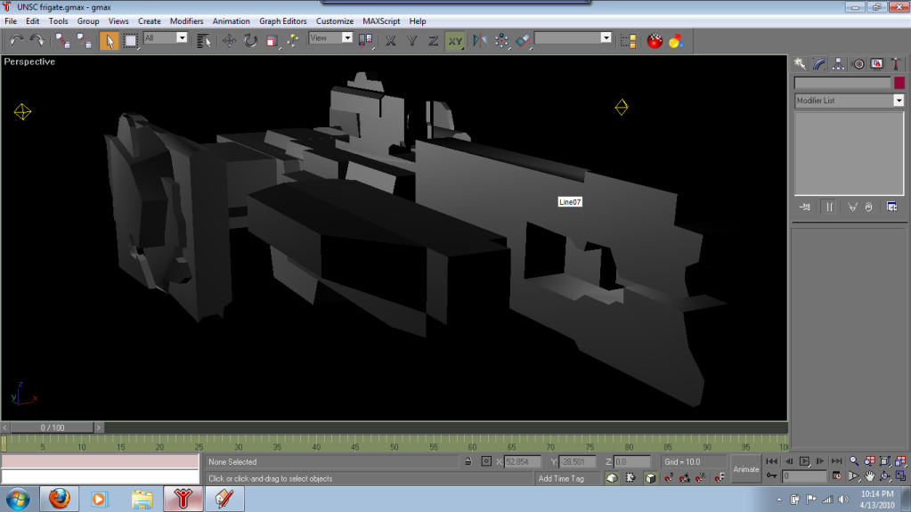Open the Motion command panel
The height and width of the screenshot is (512, 911).
click(x=858, y=64)
